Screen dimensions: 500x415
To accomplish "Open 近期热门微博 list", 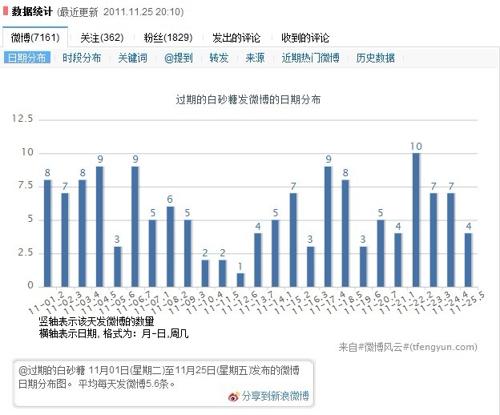I will [x=310, y=58].
